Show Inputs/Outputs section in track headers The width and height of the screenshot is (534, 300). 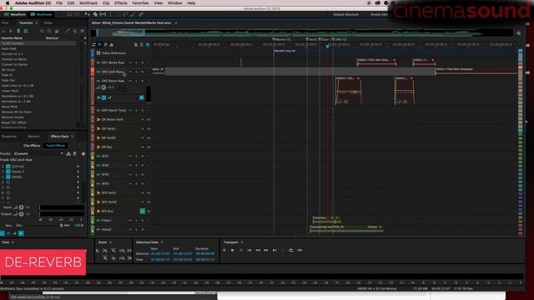tap(93, 44)
